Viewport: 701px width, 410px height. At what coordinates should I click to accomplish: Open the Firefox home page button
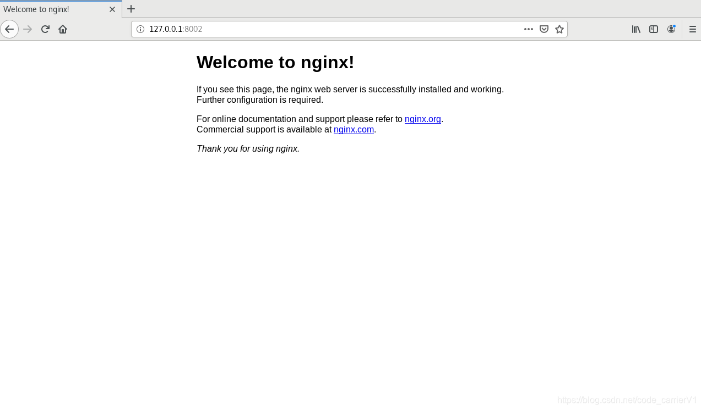pyautogui.click(x=63, y=29)
